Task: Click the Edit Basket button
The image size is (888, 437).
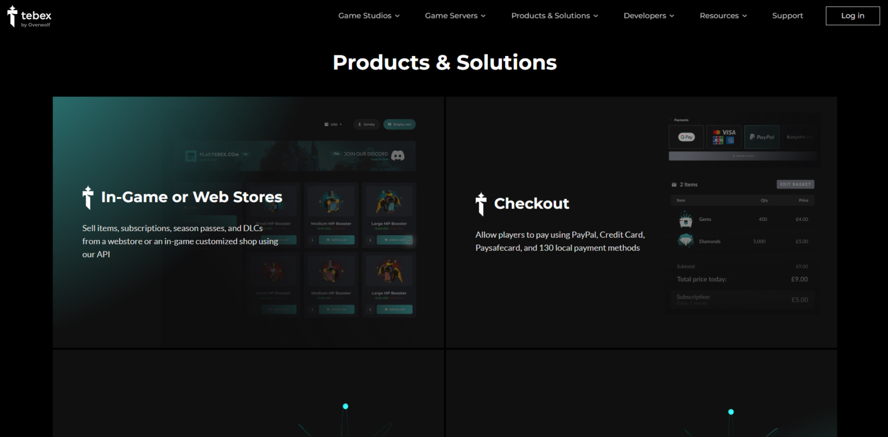Action: point(795,184)
